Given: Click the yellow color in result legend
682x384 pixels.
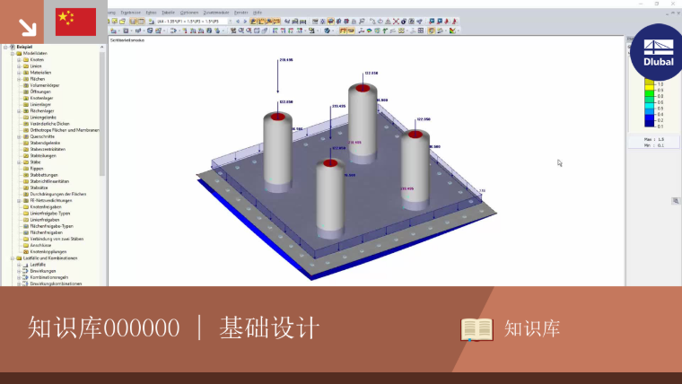Looking at the screenshot, I should tap(650, 84).
